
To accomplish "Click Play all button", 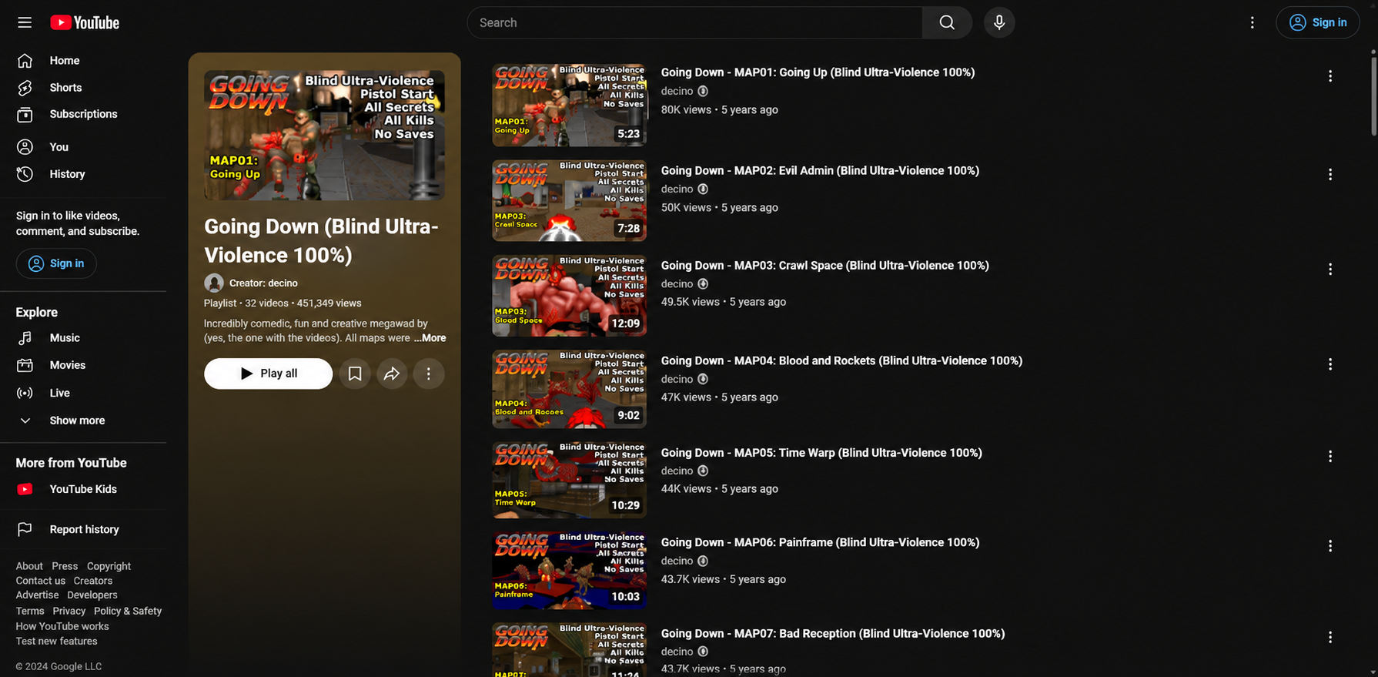I will (x=268, y=374).
